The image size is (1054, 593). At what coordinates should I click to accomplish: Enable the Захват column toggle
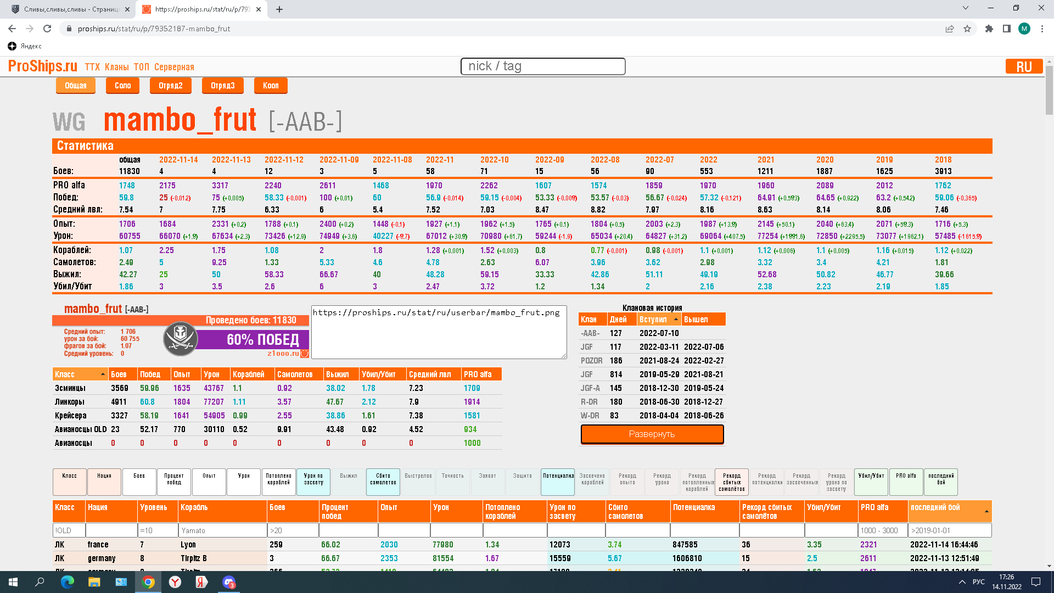tap(487, 482)
